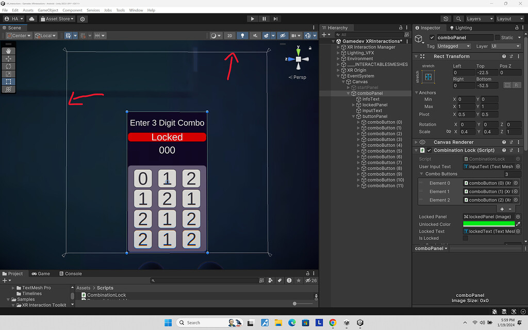Select CombinationLock script in the Project panel
Viewport: 528px width, 330px height.
click(x=105, y=295)
